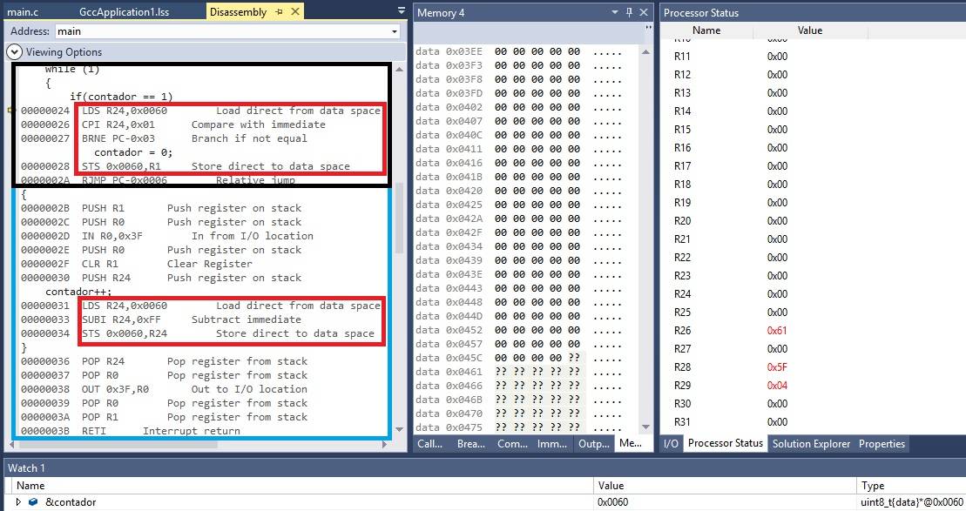966x511 pixels.
Task: Click into the Address input field
Action: coord(218,32)
